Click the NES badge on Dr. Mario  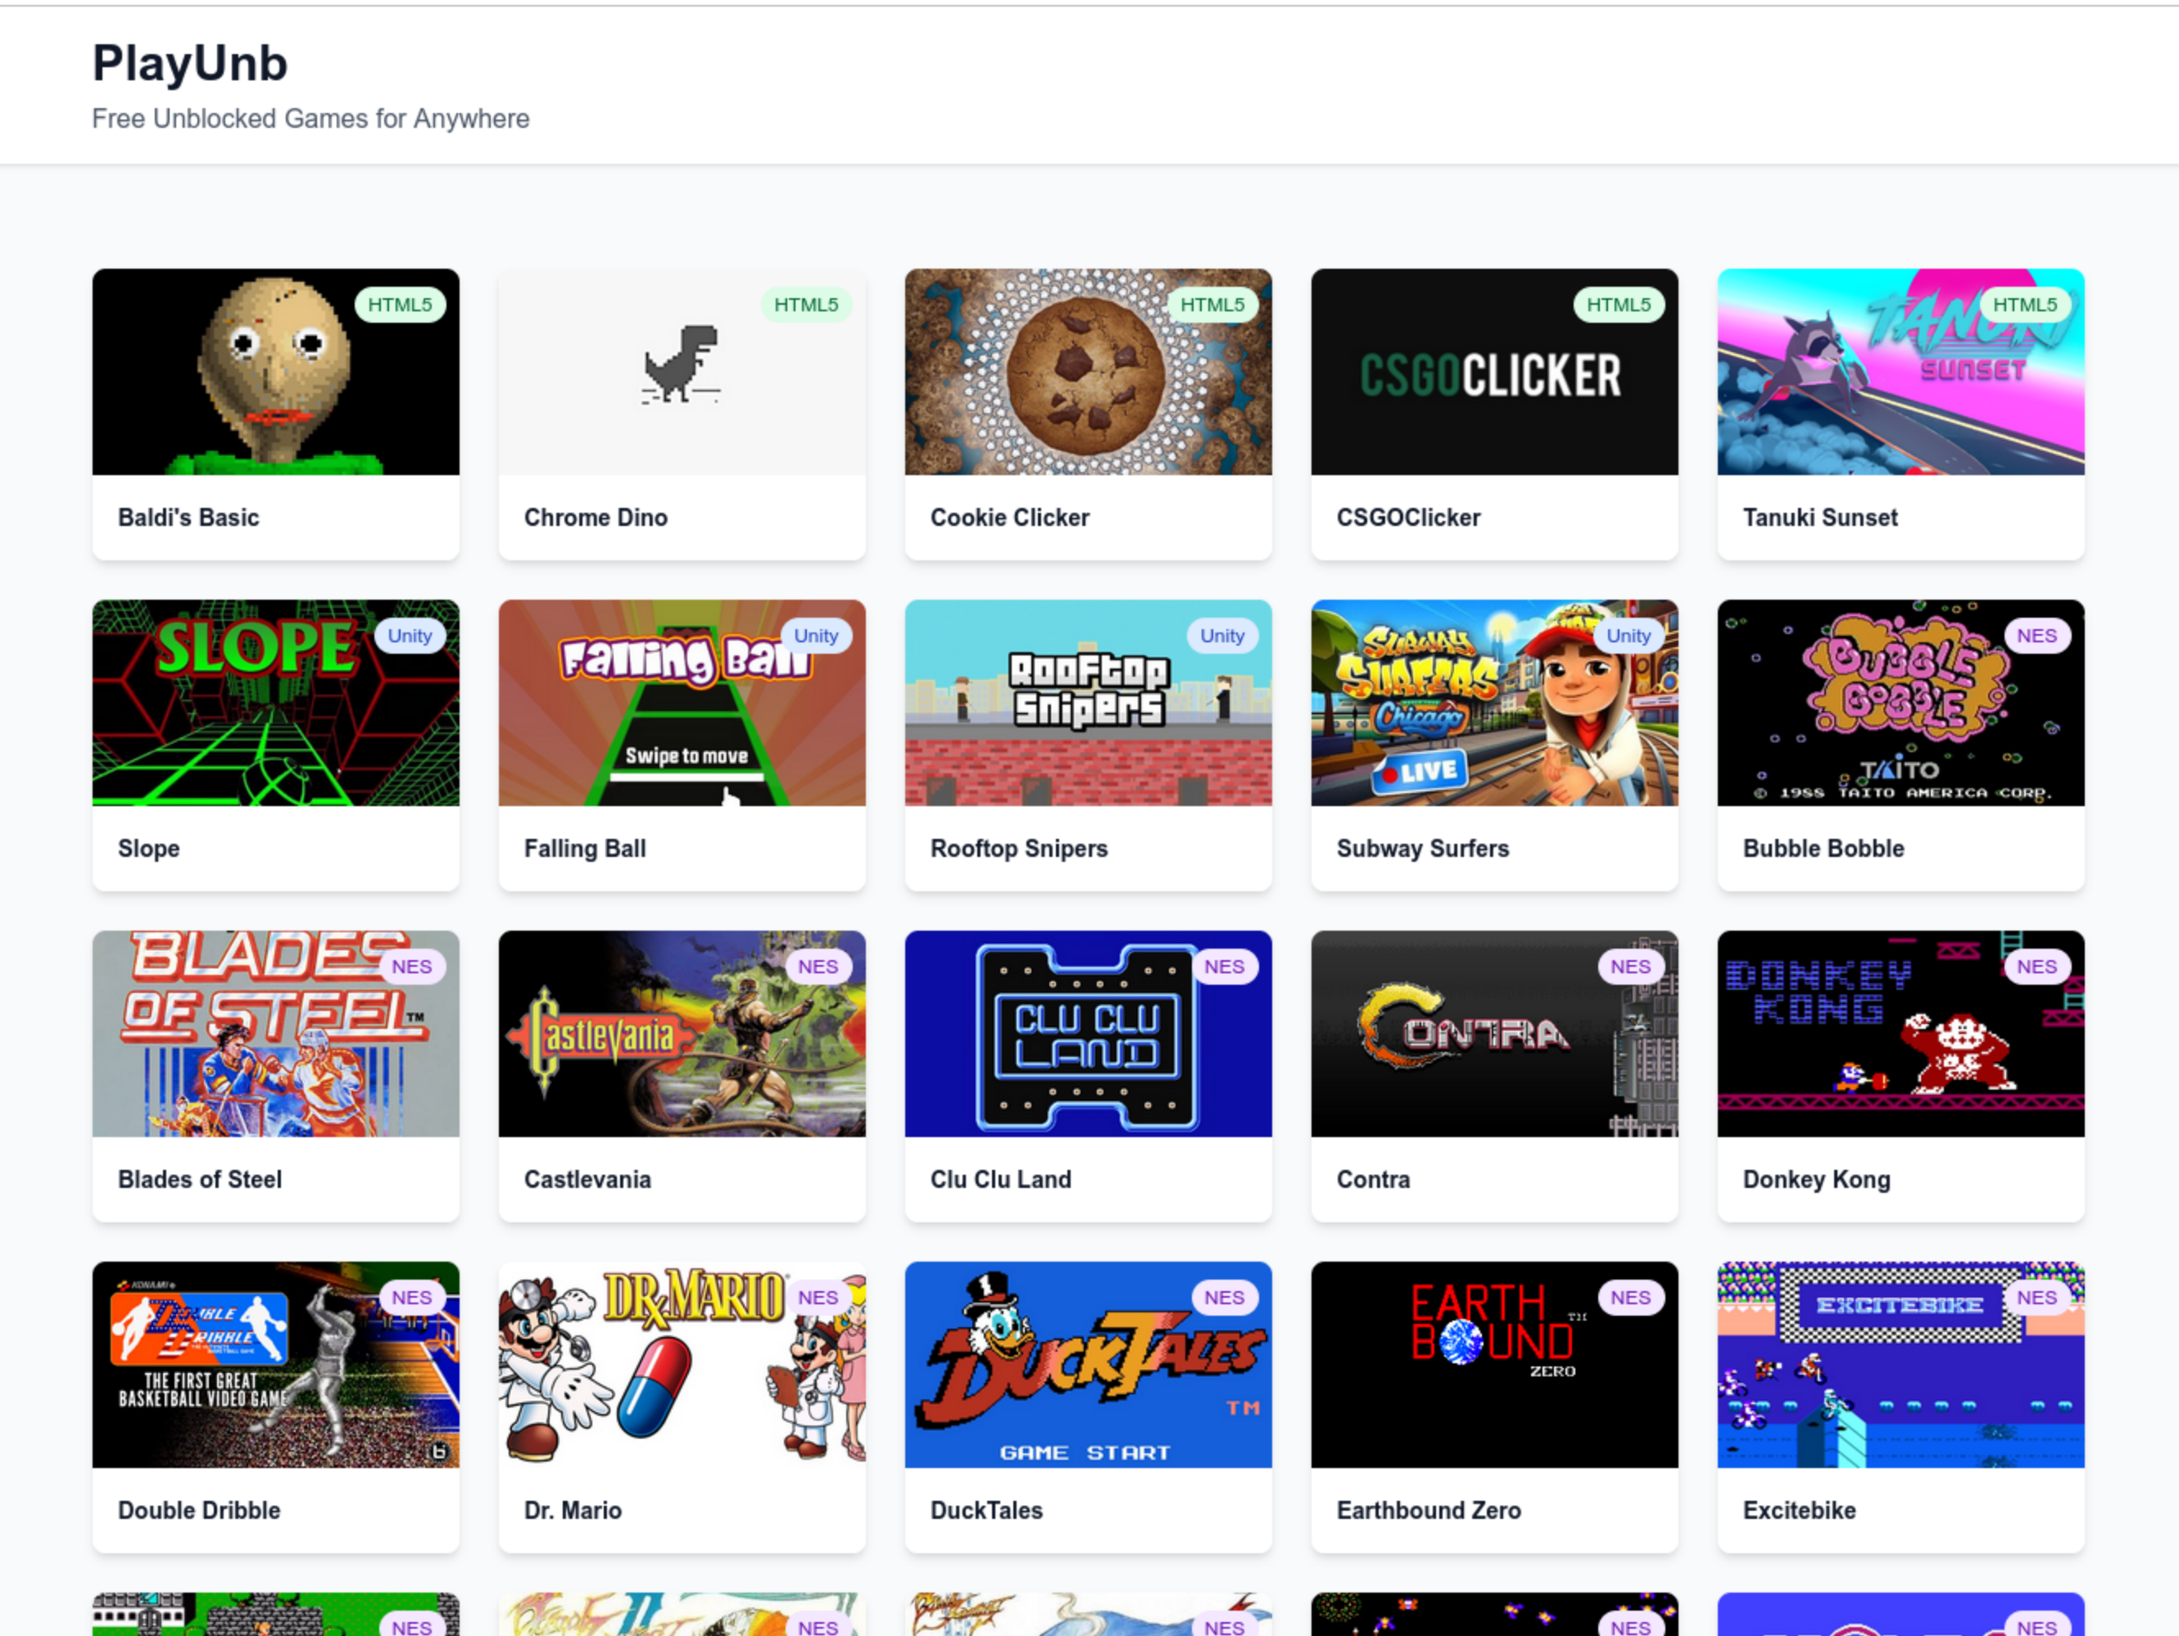click(x=818, y=1298)
